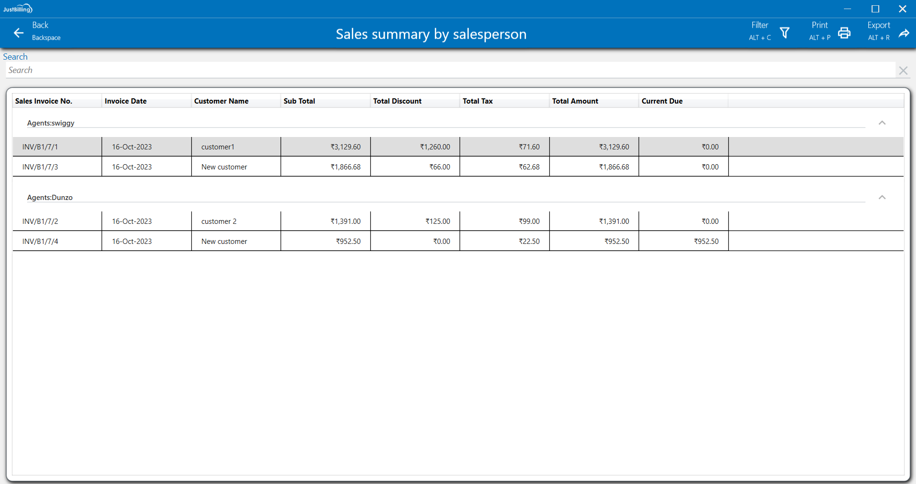Image resolution: width=916 pixels, height=484 pixels.
Task: Click the Total Amount column header
Action: 575,101
